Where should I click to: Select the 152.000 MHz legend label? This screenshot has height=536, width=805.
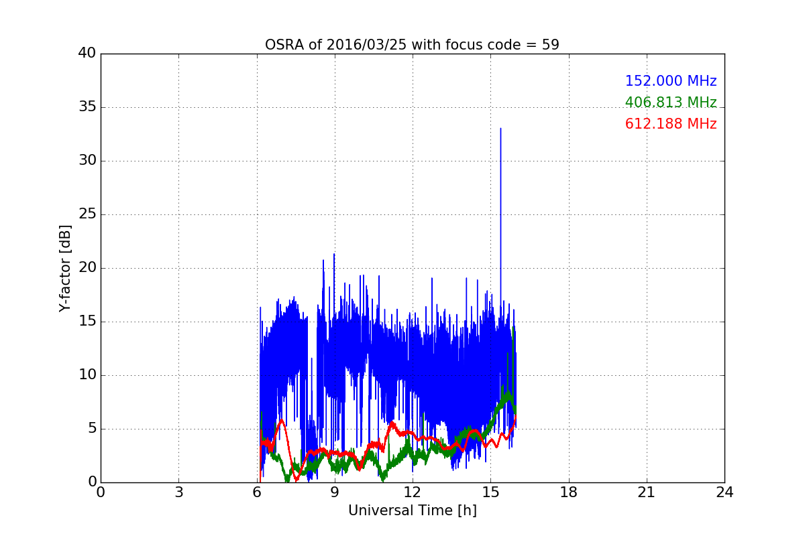coord(671,81)
